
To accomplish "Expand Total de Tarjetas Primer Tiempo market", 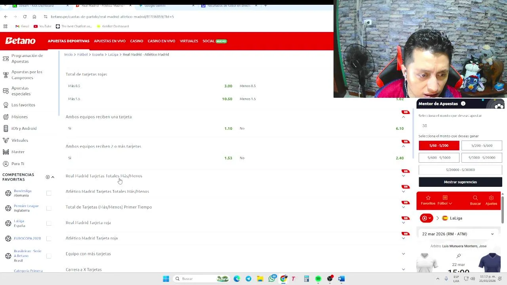I will tap(403, 207).
